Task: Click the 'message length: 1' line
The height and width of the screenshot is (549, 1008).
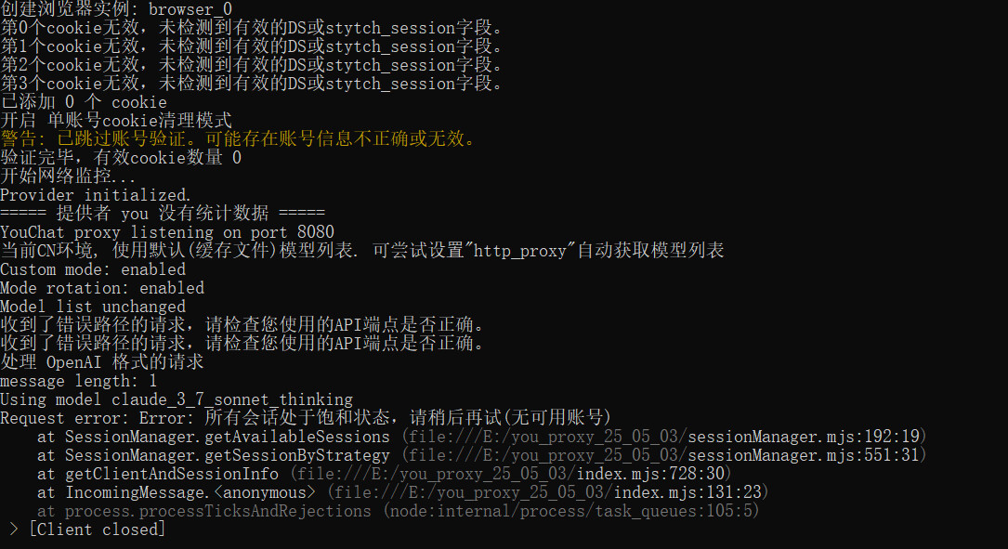Action: 79,381
